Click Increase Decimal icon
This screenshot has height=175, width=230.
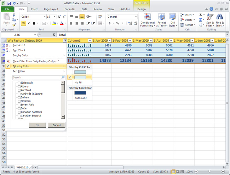(130, 23)
